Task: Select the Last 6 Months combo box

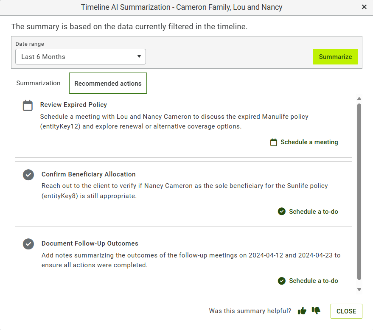Action: tap(80, 56)
